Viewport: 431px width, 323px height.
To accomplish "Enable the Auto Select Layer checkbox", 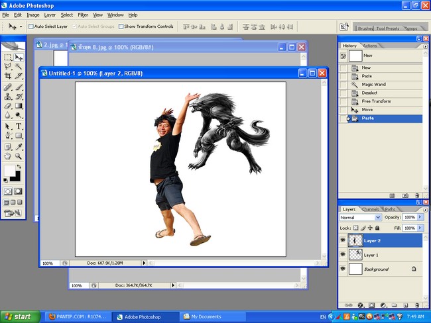I will [x=31, y=26].
